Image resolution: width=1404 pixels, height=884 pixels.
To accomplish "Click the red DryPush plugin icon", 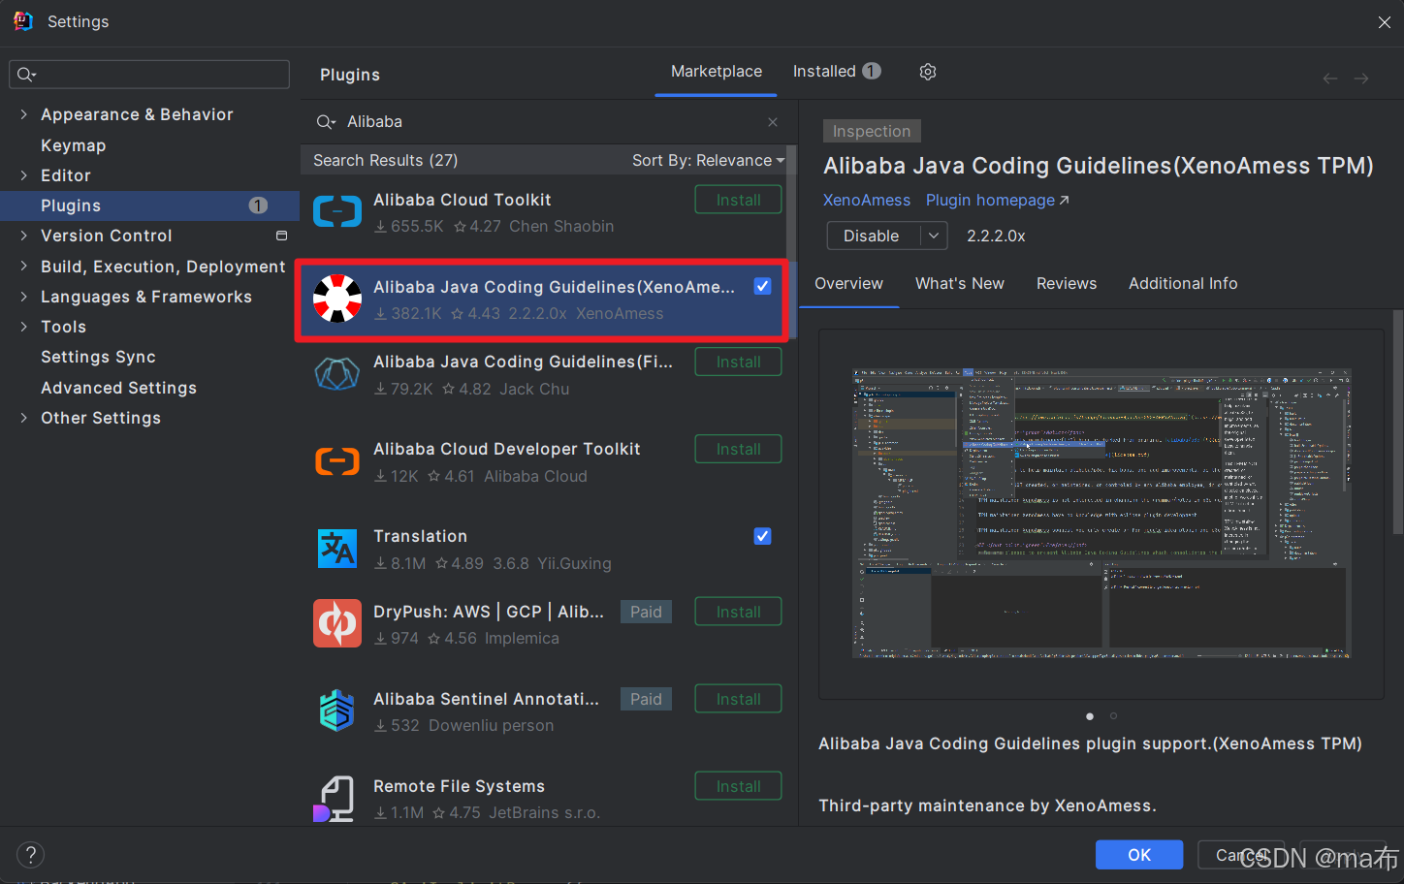I will tap(337, 623).
